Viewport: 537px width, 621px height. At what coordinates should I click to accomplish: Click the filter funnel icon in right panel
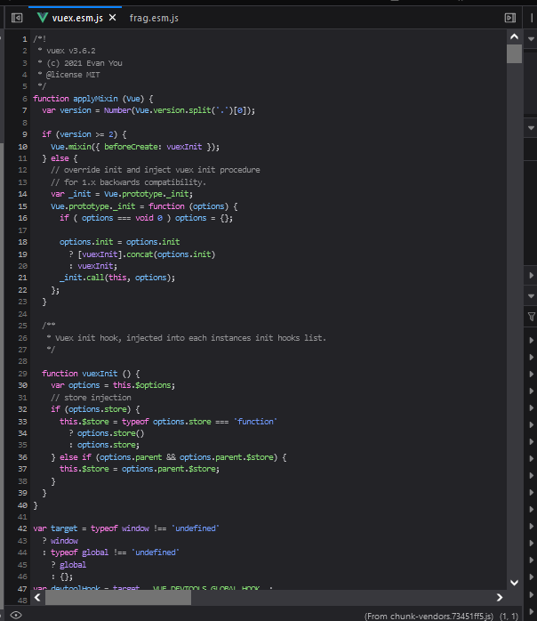(x=532, y=317)
